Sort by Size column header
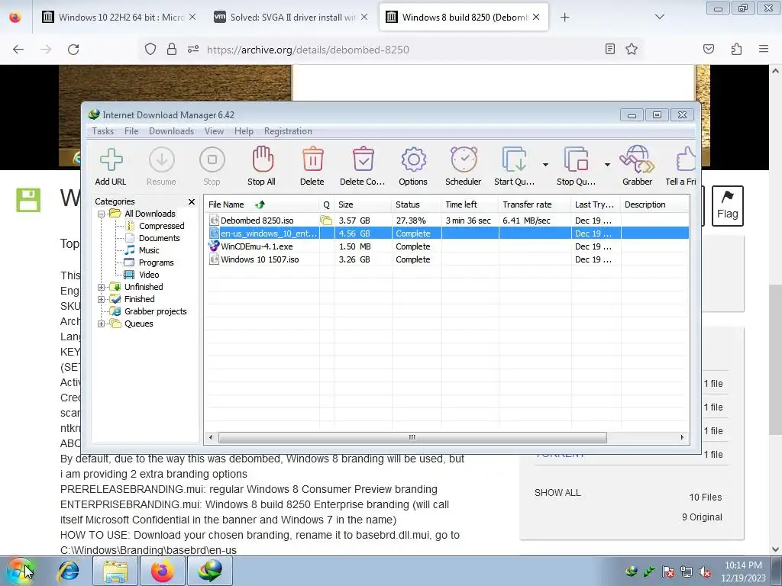The width and height of the screenshot is (782, 586). click(x=363, y=204)
